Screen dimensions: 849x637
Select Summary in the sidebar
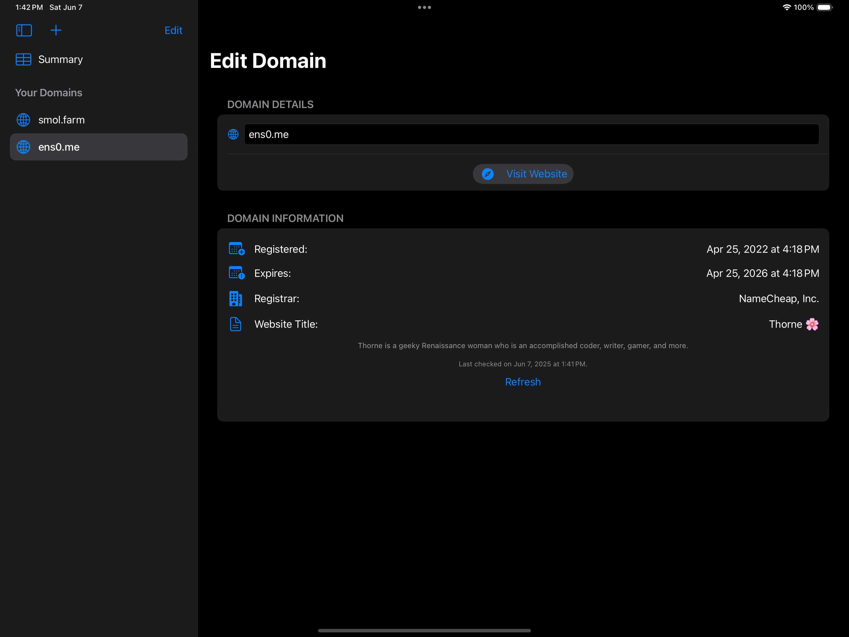[60, 60]
